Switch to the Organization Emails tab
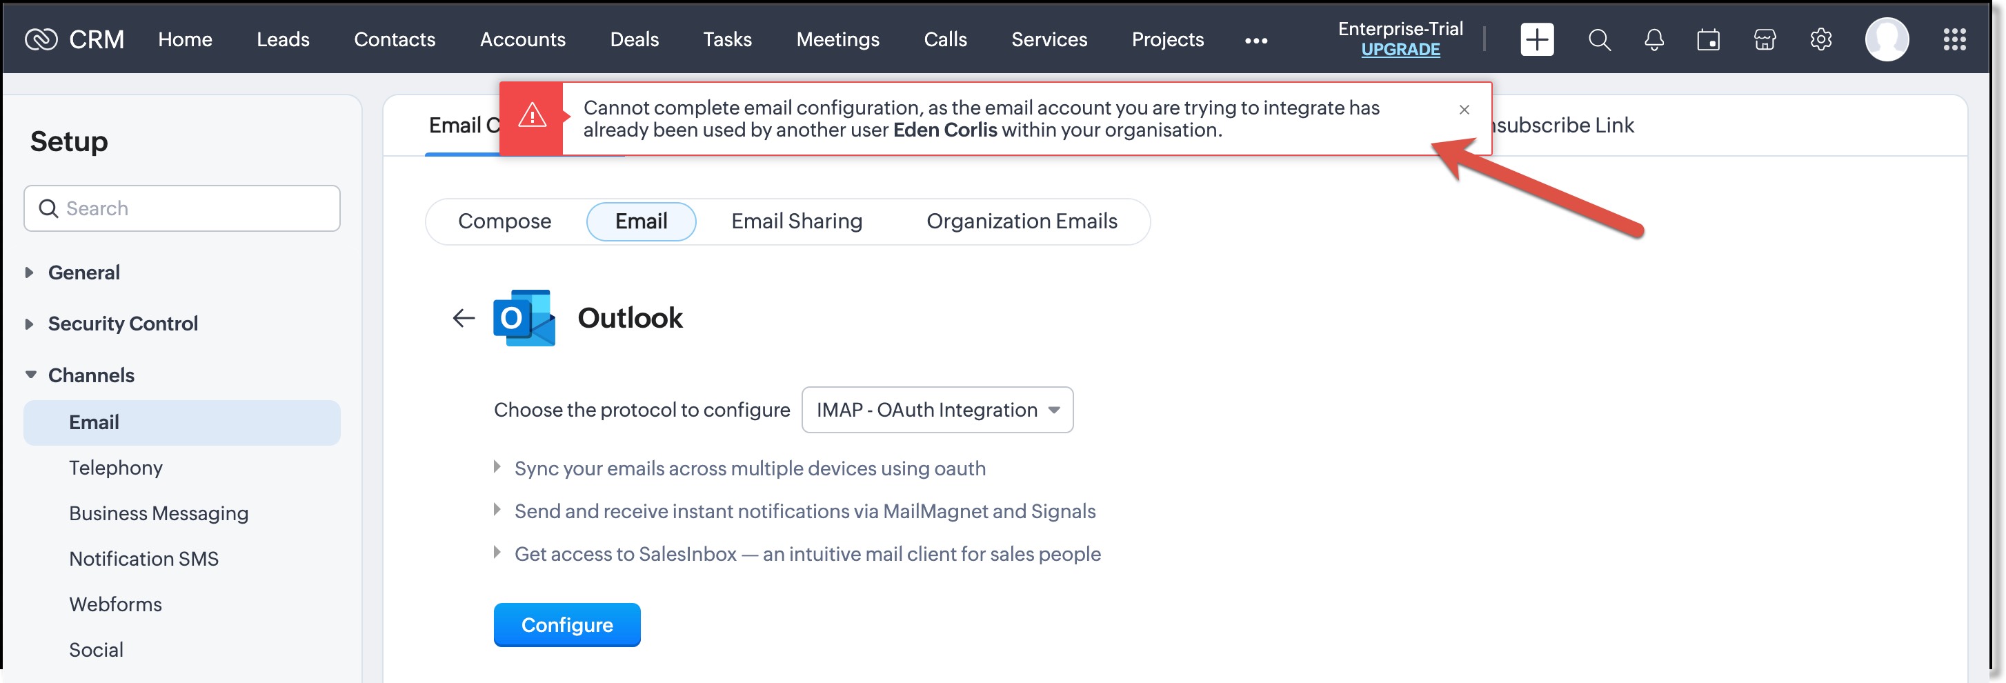This screenshot has width=2006, height=683. pos(1021,221)
